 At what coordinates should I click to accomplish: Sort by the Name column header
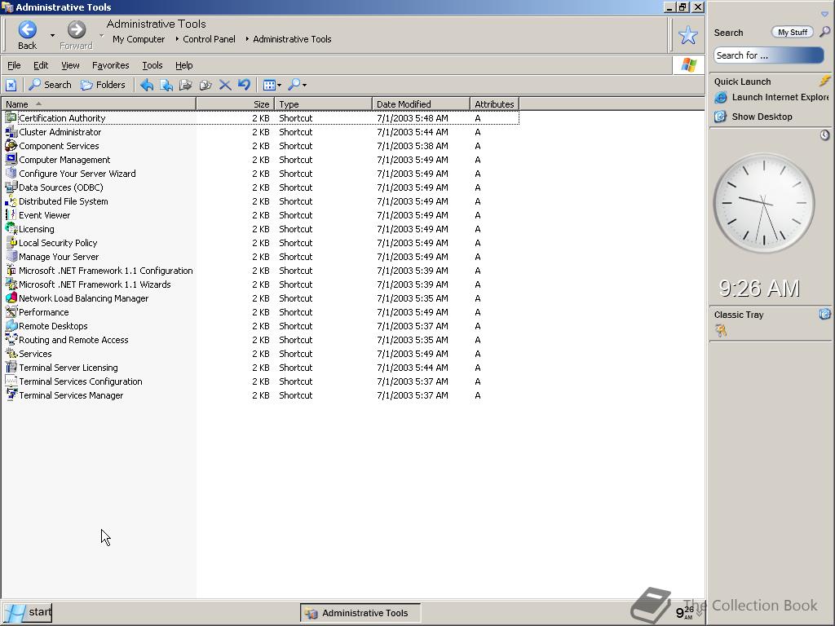pos(99,104)
